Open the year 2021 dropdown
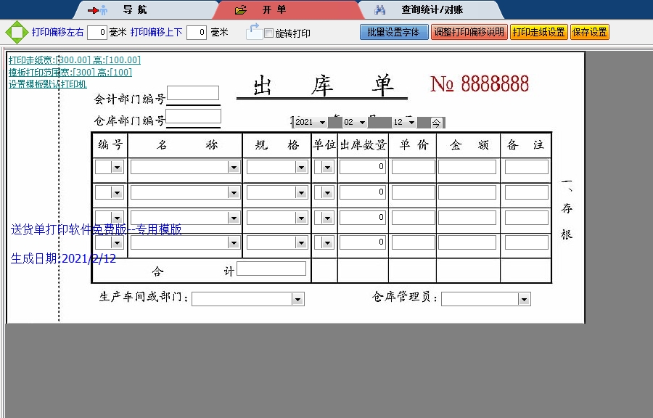Image resolution: width=653 pixels, height=418 pixels. click(322, 122)
